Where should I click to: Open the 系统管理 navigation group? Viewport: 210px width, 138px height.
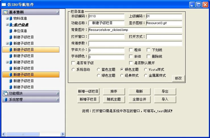click(31, 100)
